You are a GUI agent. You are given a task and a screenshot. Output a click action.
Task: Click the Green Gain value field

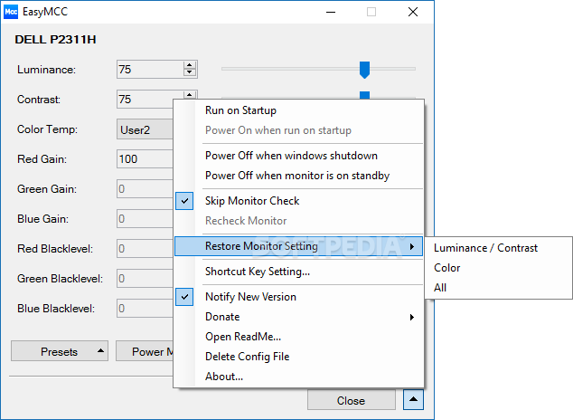tap(145, 189)
